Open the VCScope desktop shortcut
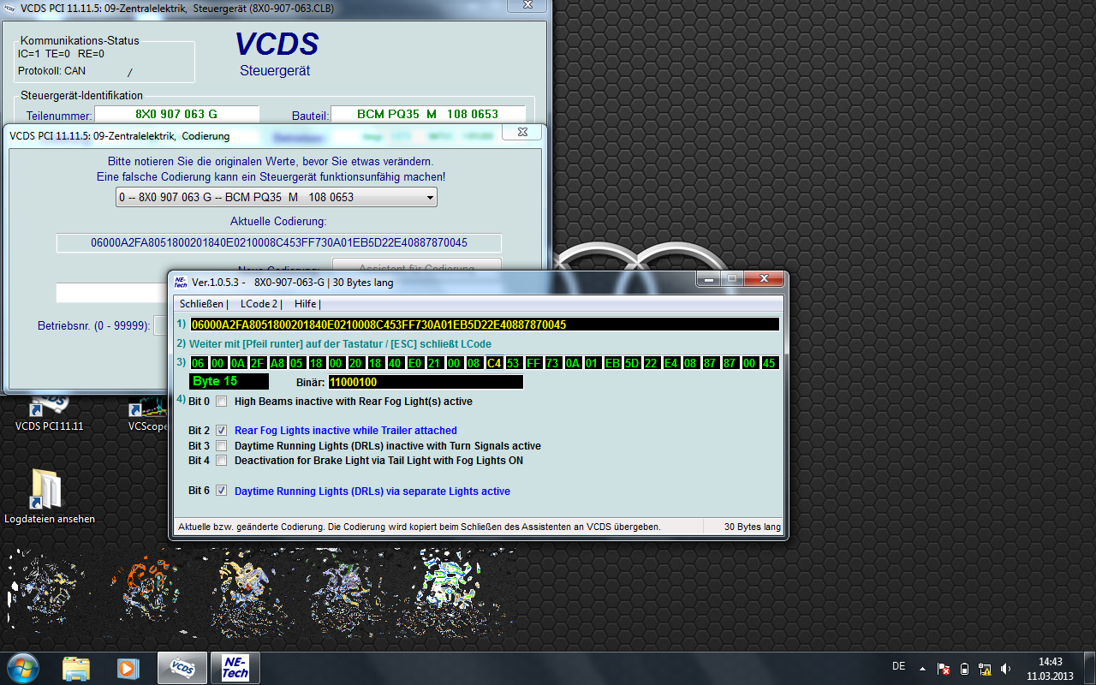 click(x=148, y=414)
